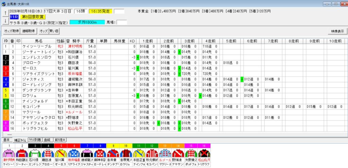Viewport: 348px width, 168px height.
Task: Click green plus marker in ジーティートレイン row
Action: point(179,52)
